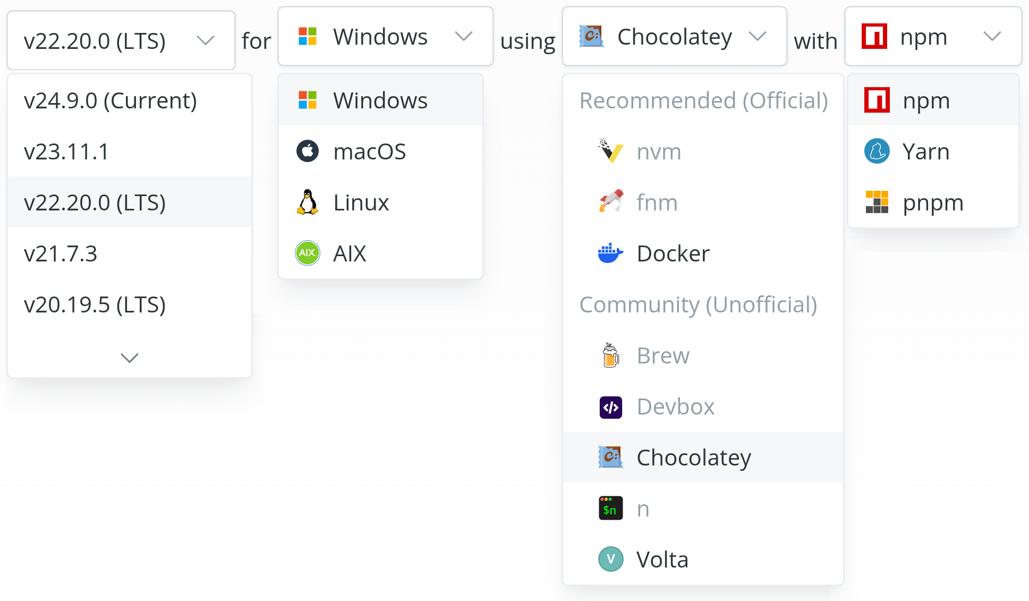The width and height of the screenshot is (1029, 601).
Task: Expand more versions with bottom chevron
Action: (x=129, y=358)
